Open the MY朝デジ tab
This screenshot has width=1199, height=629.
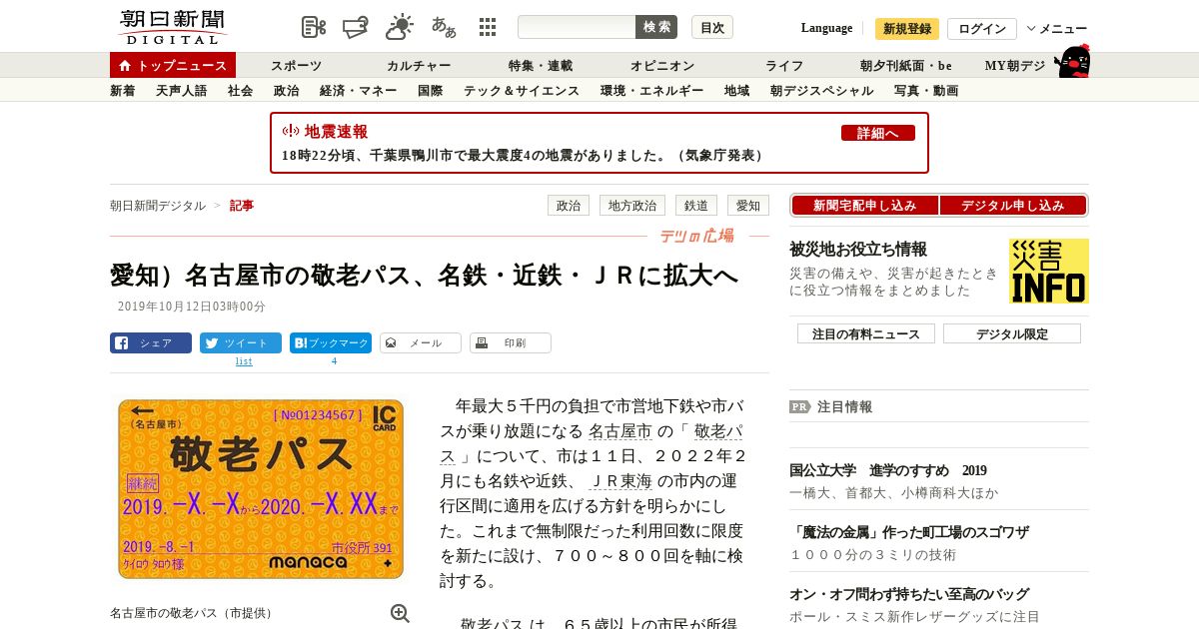click(x=1015, y=66)
